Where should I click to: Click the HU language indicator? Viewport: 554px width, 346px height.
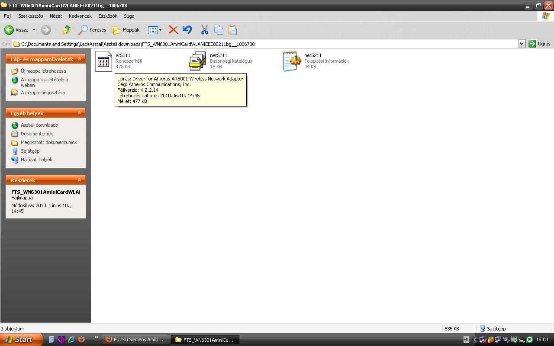(x=466, y=340)
